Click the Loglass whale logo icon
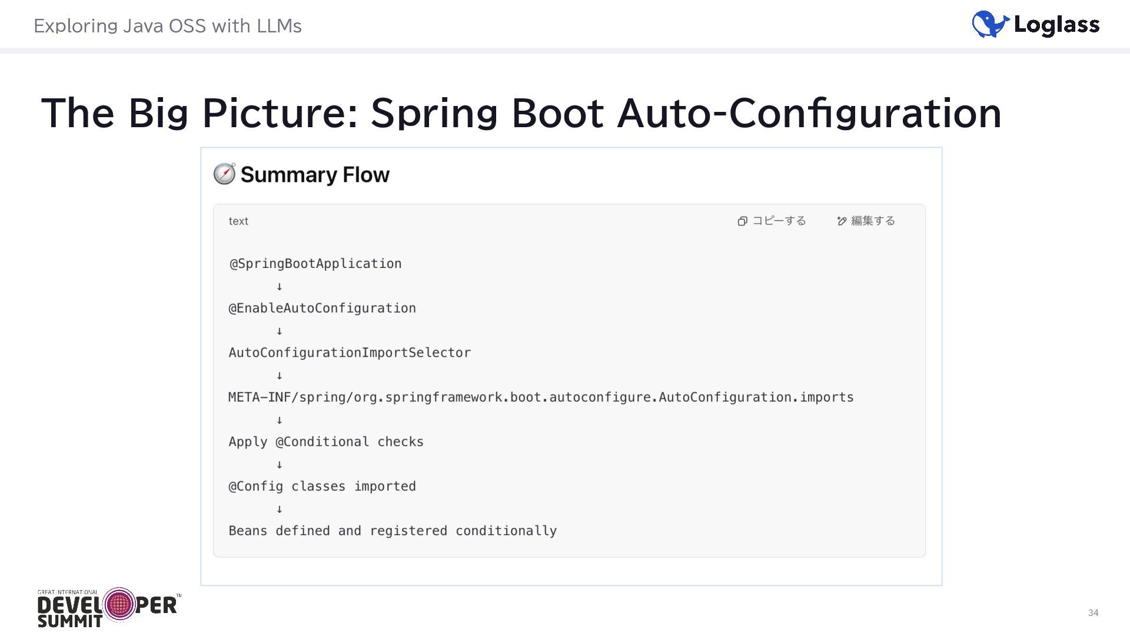The height and width of the screenshot is (636, 1130). click(990, 24)
